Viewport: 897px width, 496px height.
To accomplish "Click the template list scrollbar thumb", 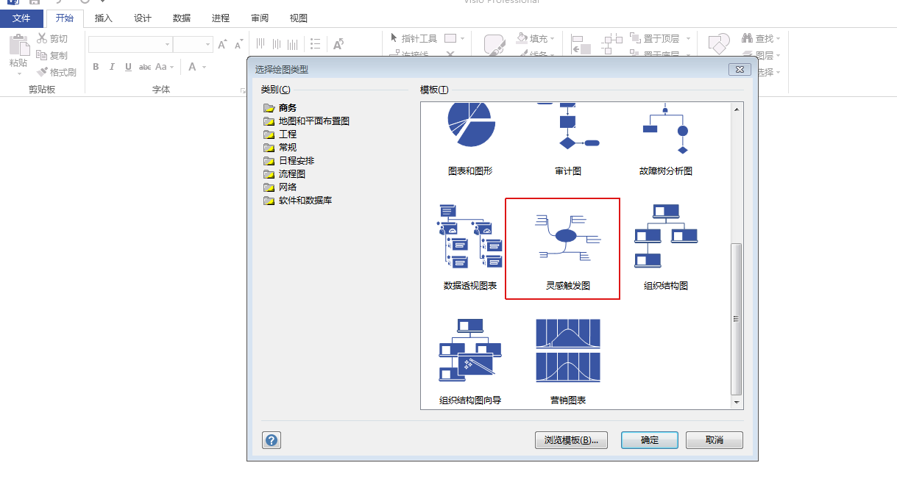I will coord(737,318).
